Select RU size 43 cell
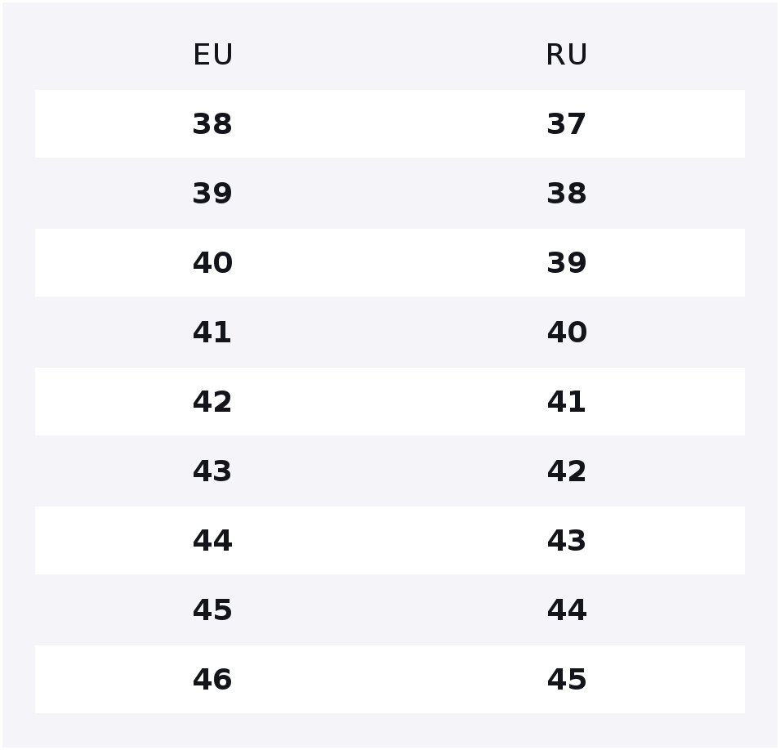 click(567, 541)
